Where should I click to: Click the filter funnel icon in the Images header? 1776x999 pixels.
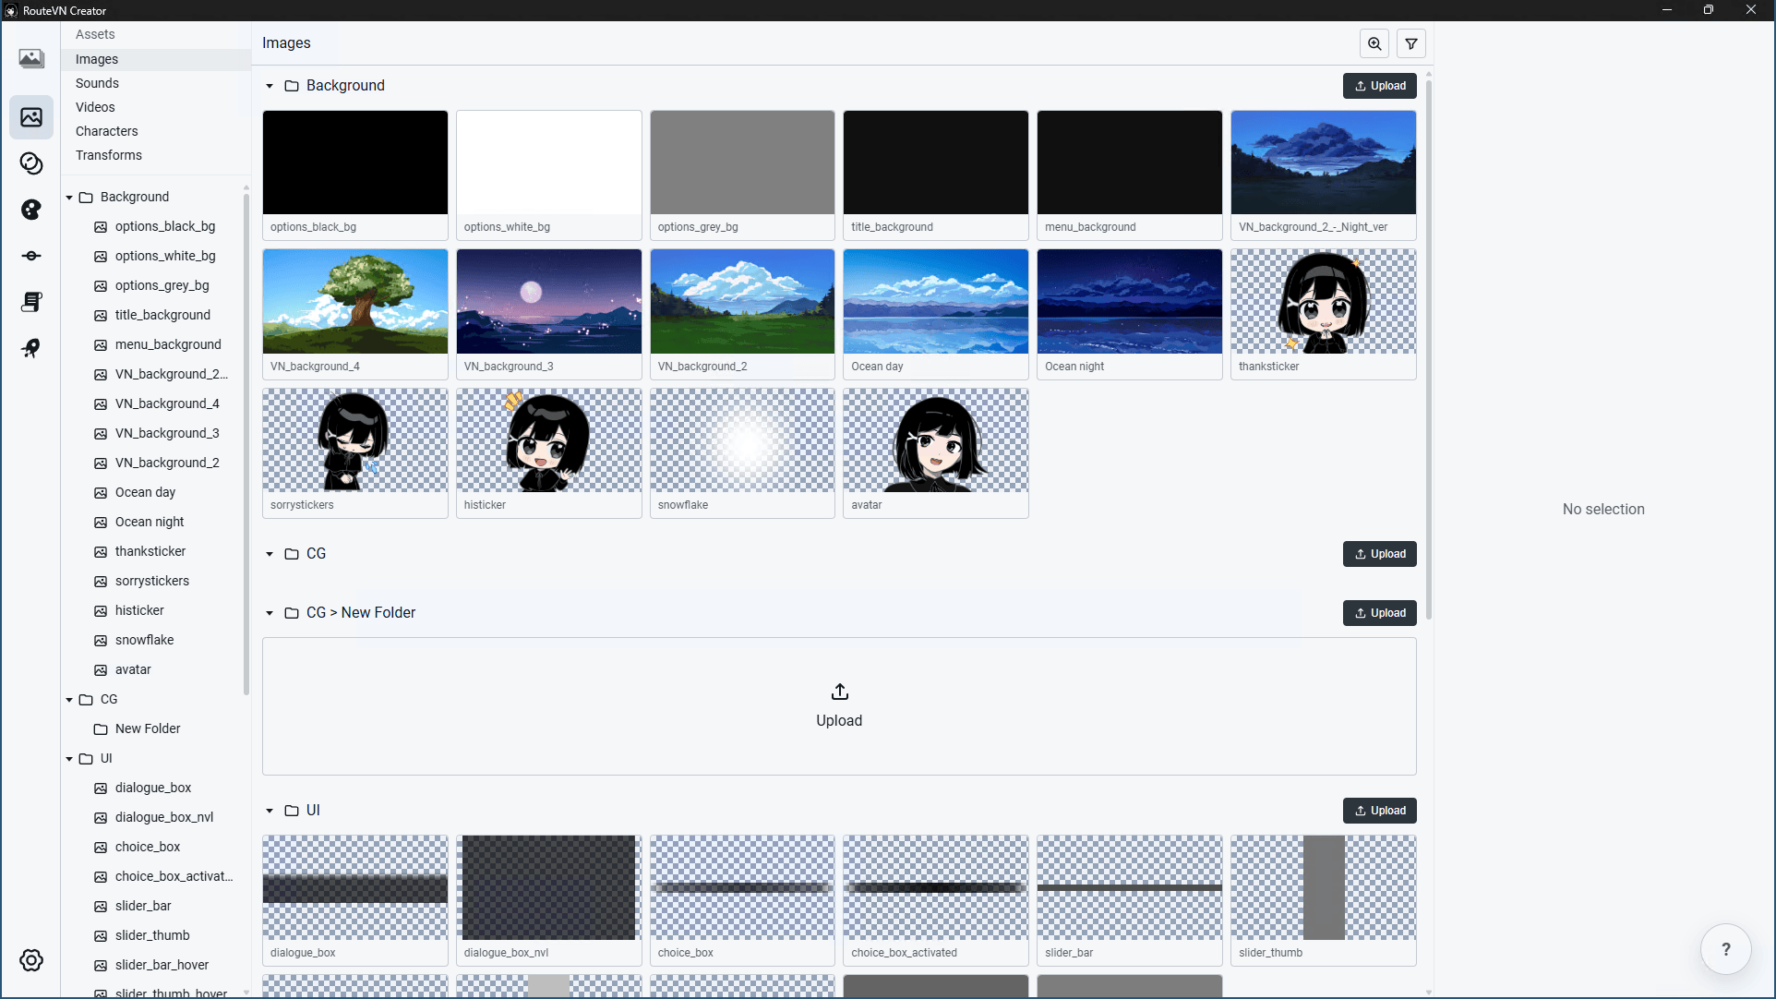[1411, 43]
